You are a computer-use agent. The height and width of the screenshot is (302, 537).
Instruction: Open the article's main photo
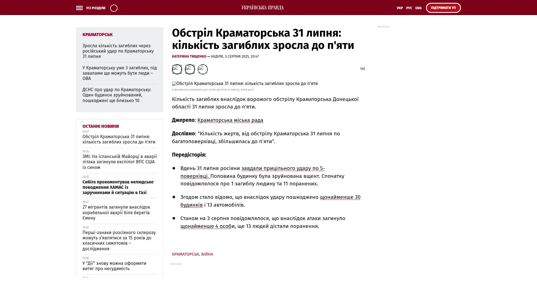pos(245,84)
